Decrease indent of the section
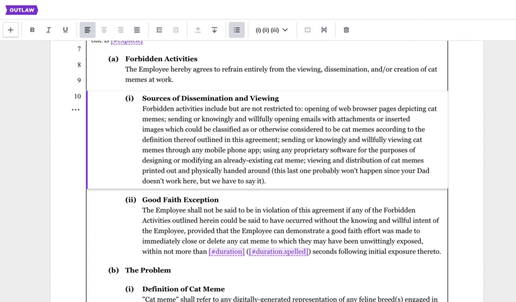 pos(159,30)
